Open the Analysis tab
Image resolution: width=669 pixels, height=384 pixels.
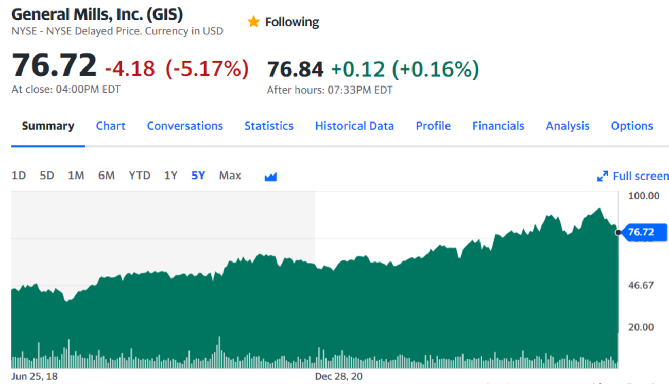pyautogui.click(x=568, y=126)
